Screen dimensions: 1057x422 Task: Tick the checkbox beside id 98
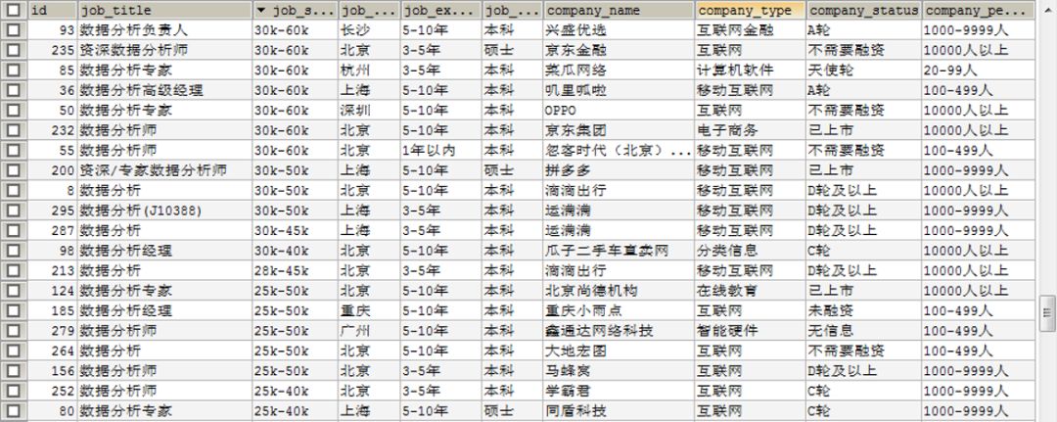coord(14,251)
